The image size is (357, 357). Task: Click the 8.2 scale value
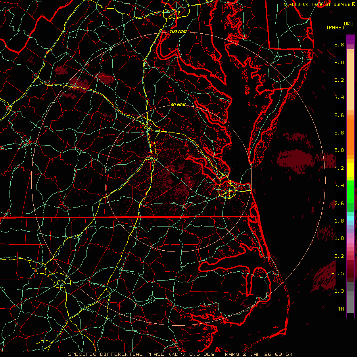tap(339, 80)
